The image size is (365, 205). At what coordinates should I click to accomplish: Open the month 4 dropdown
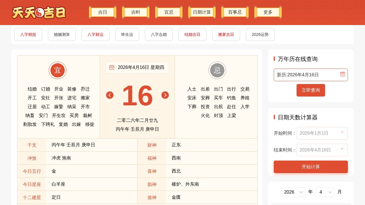(325, 192)
